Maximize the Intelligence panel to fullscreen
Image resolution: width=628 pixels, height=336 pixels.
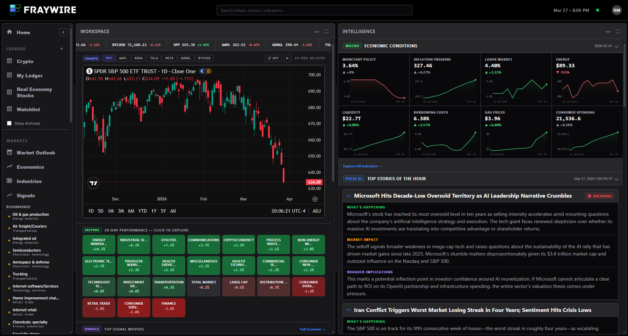(x=618, y=31)
